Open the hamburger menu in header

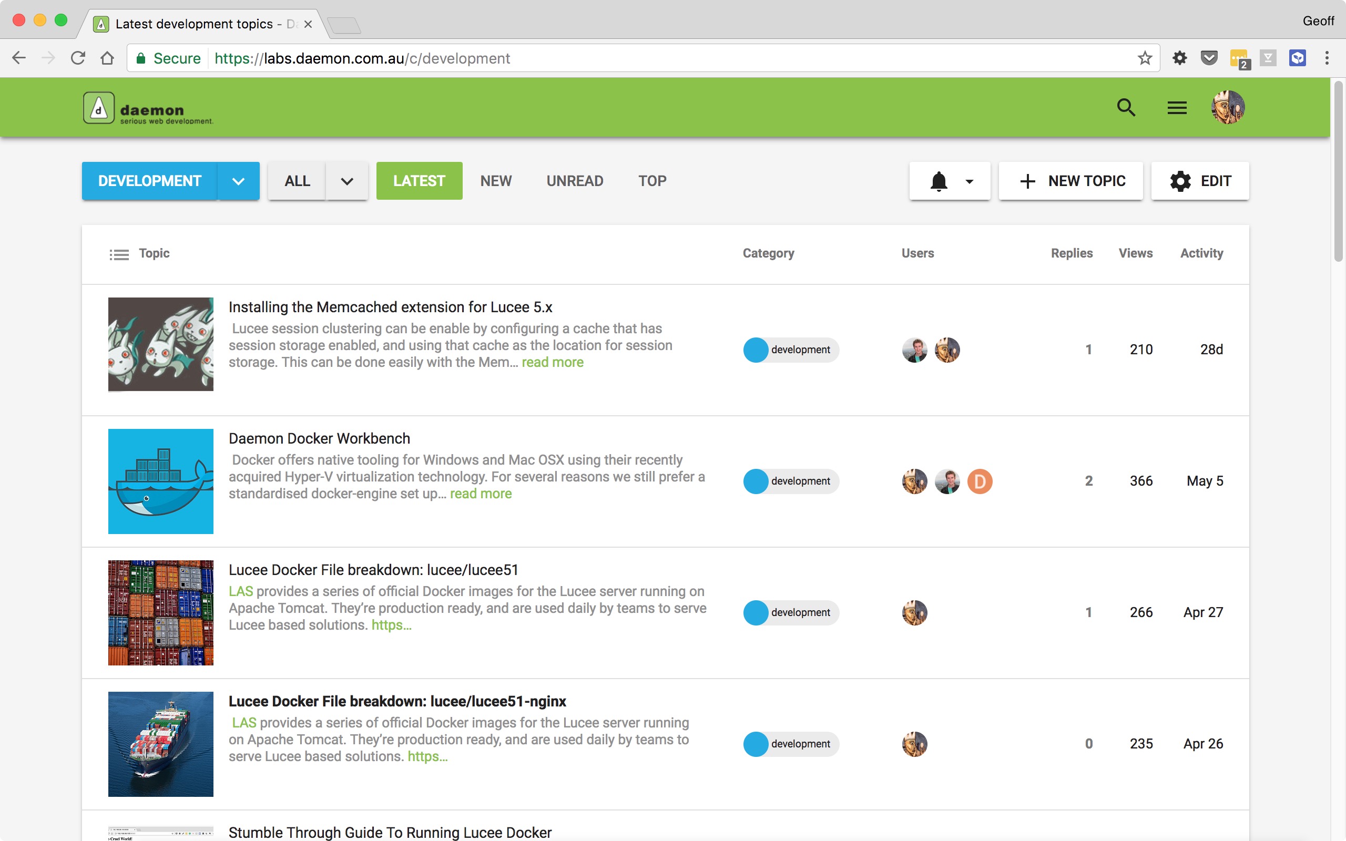[1176, 107]
